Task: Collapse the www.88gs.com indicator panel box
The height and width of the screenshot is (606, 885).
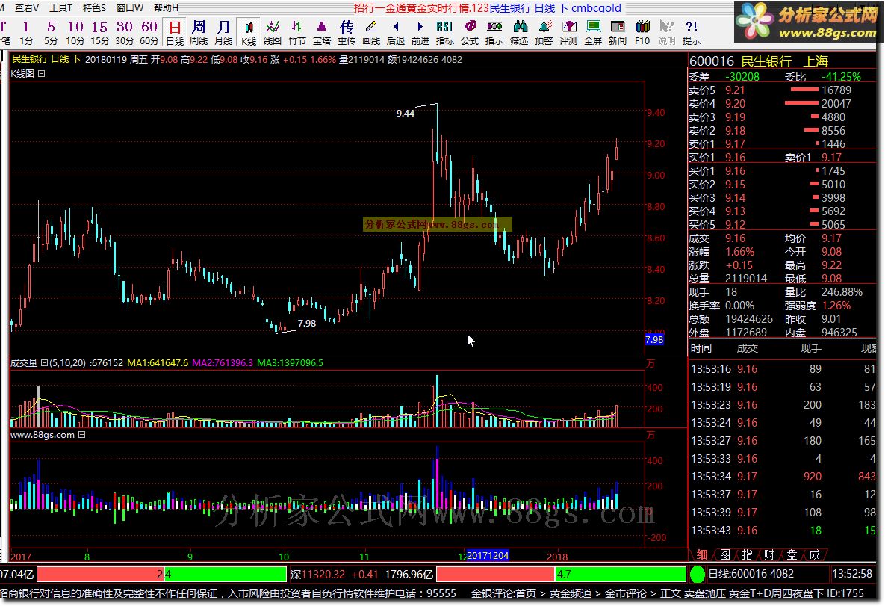Action: 82,435
